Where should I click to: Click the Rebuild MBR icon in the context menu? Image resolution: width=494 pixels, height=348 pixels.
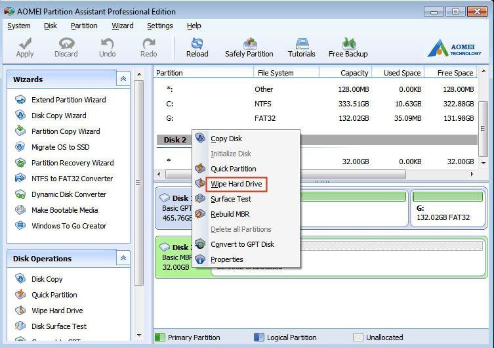[200, 213]
